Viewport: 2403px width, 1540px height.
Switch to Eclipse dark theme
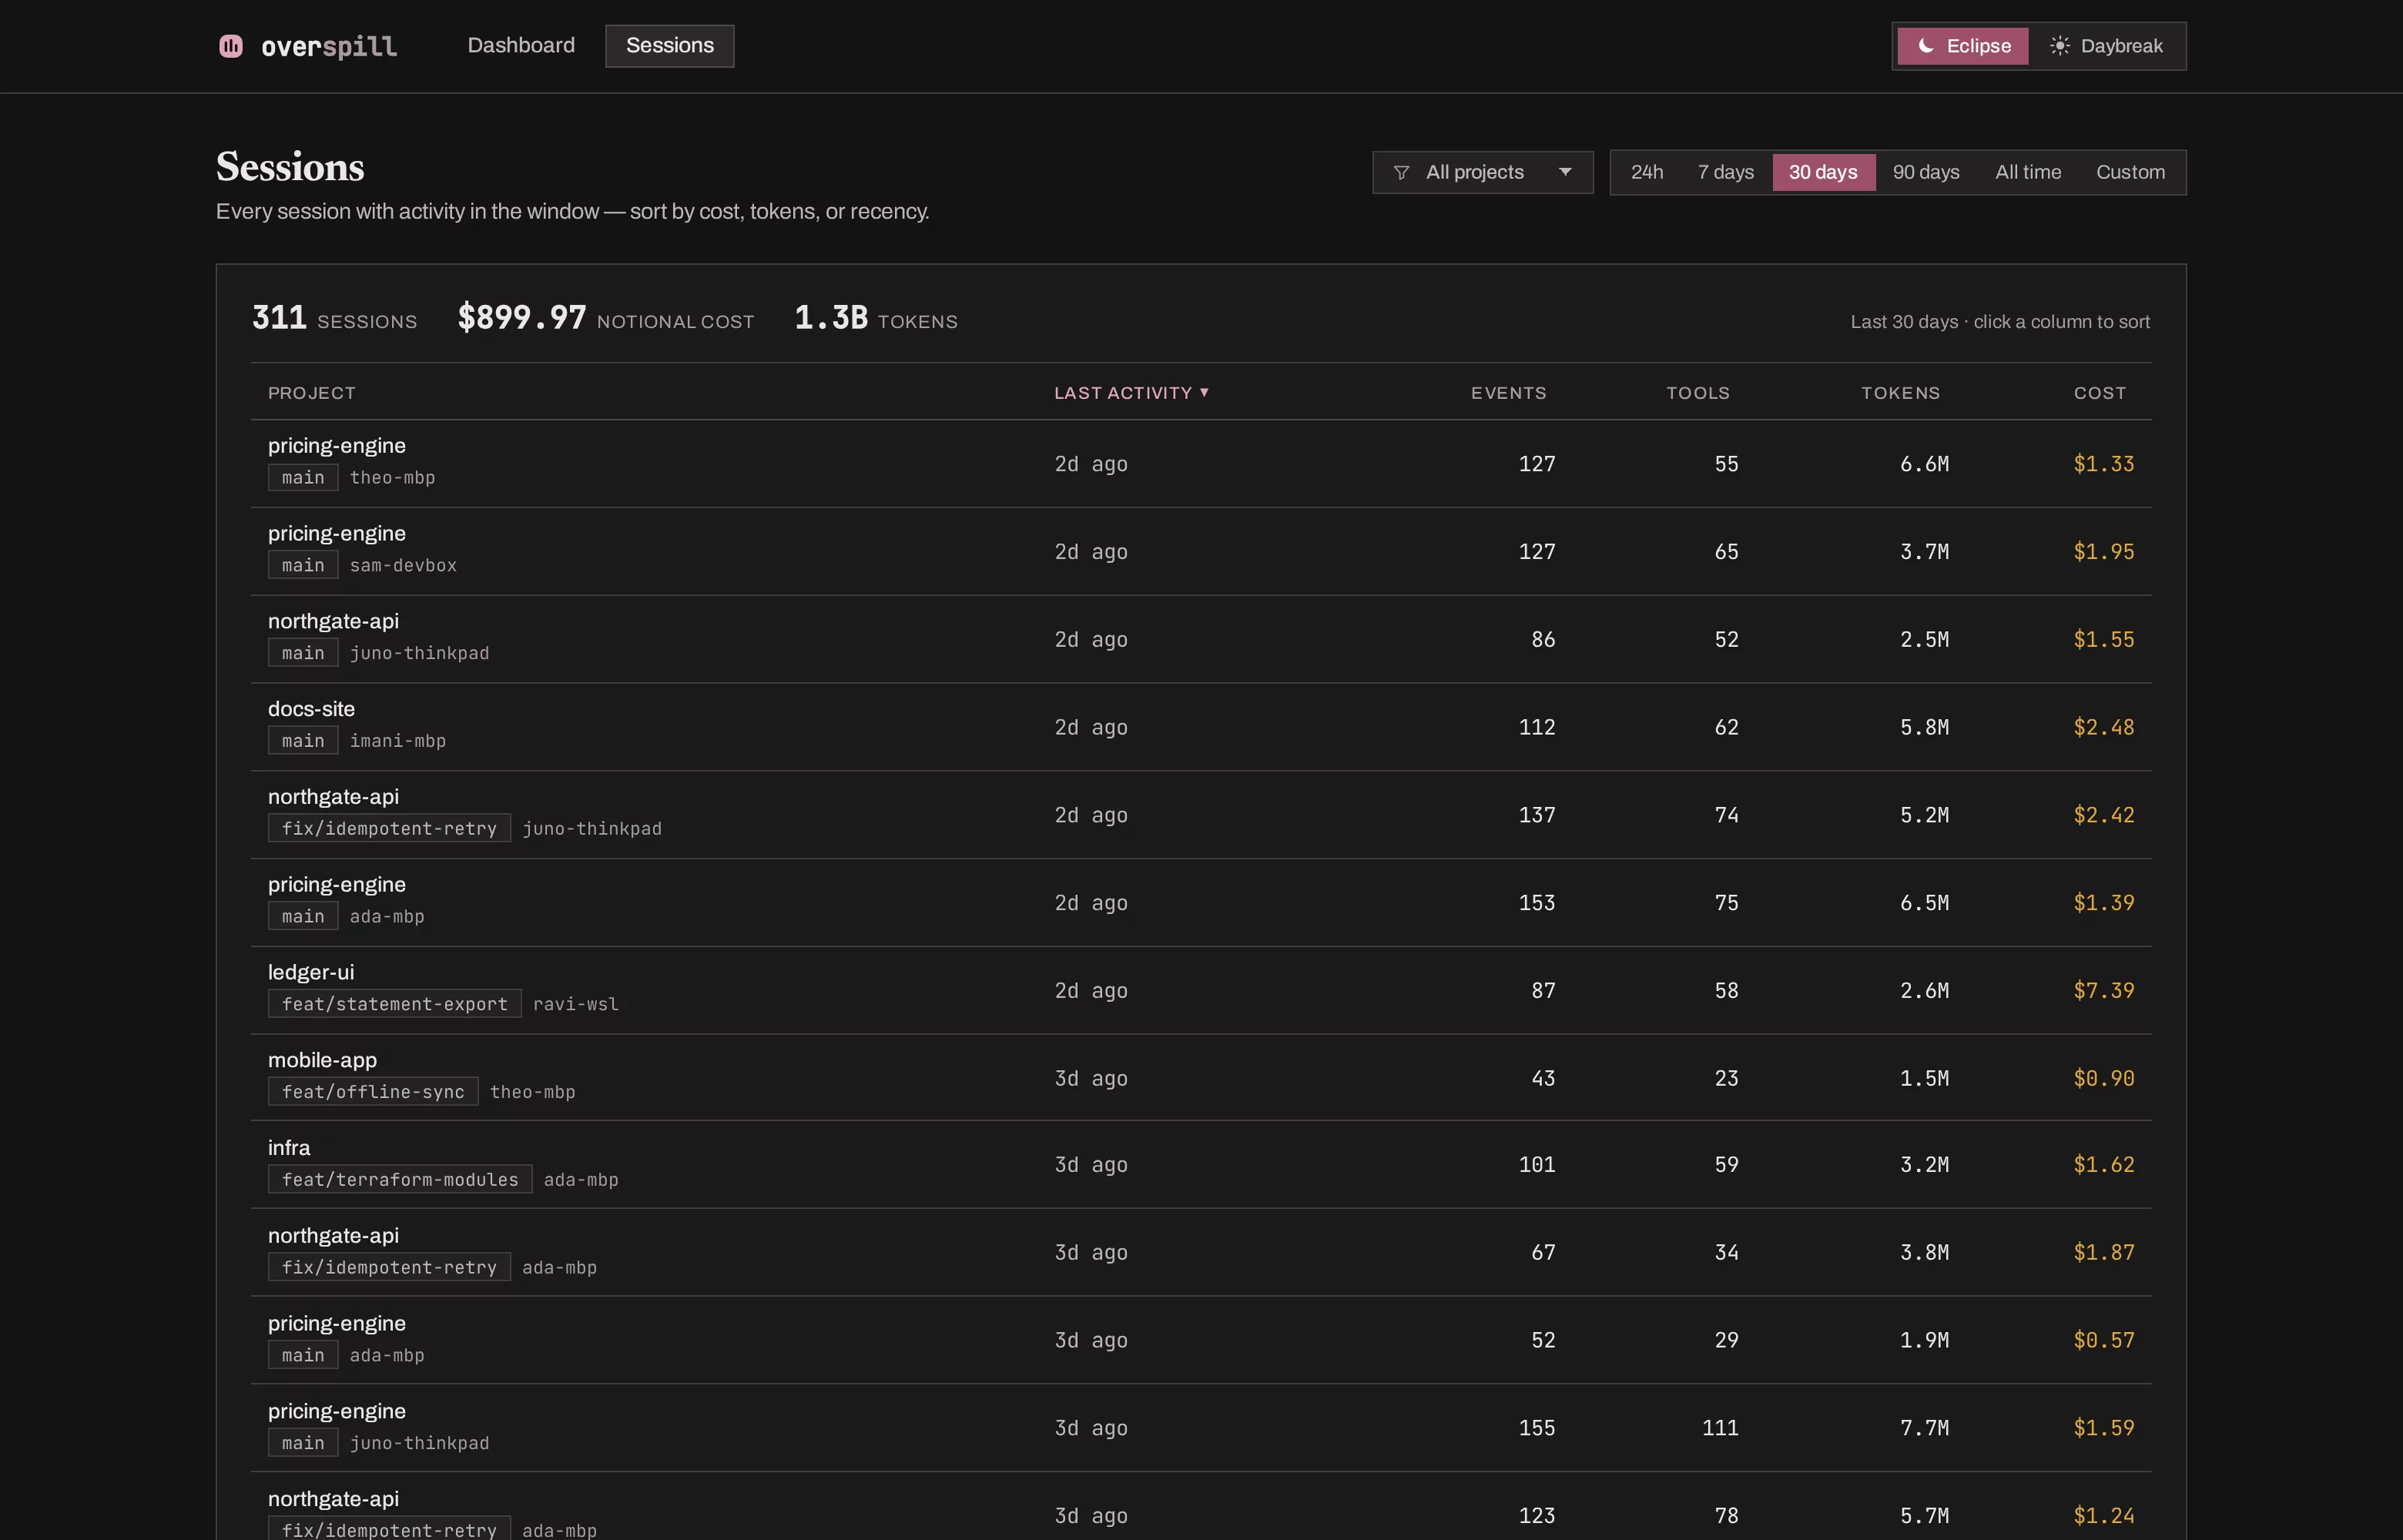tap(1962, 46)
